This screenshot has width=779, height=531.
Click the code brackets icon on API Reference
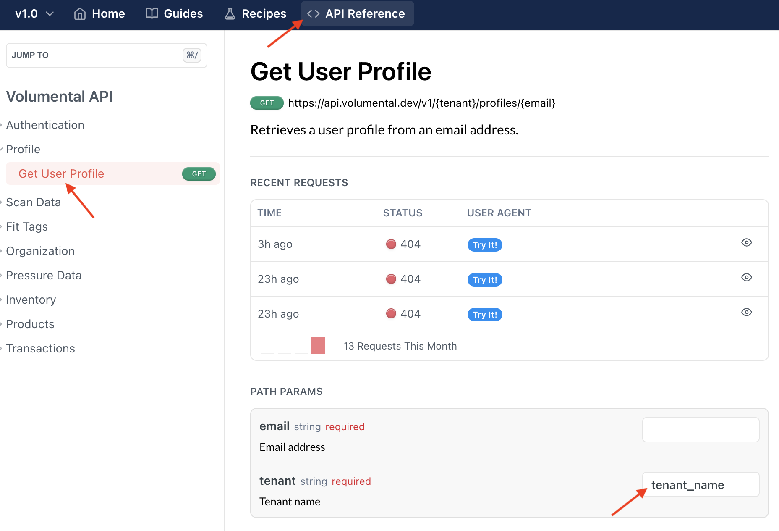(x=313, y=13)
